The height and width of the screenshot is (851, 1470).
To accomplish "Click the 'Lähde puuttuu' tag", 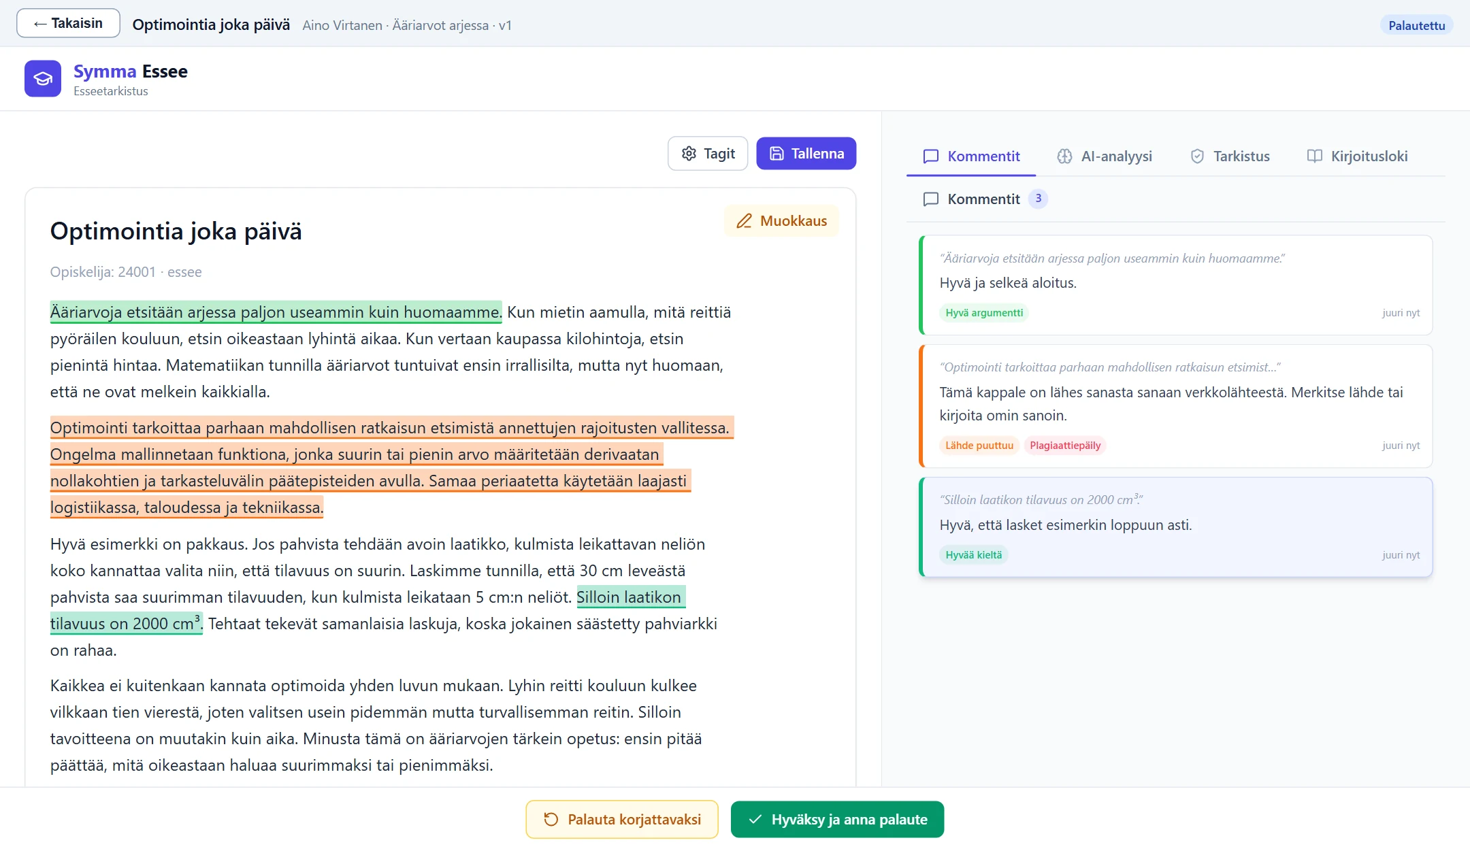I will (x=979, y=446).
